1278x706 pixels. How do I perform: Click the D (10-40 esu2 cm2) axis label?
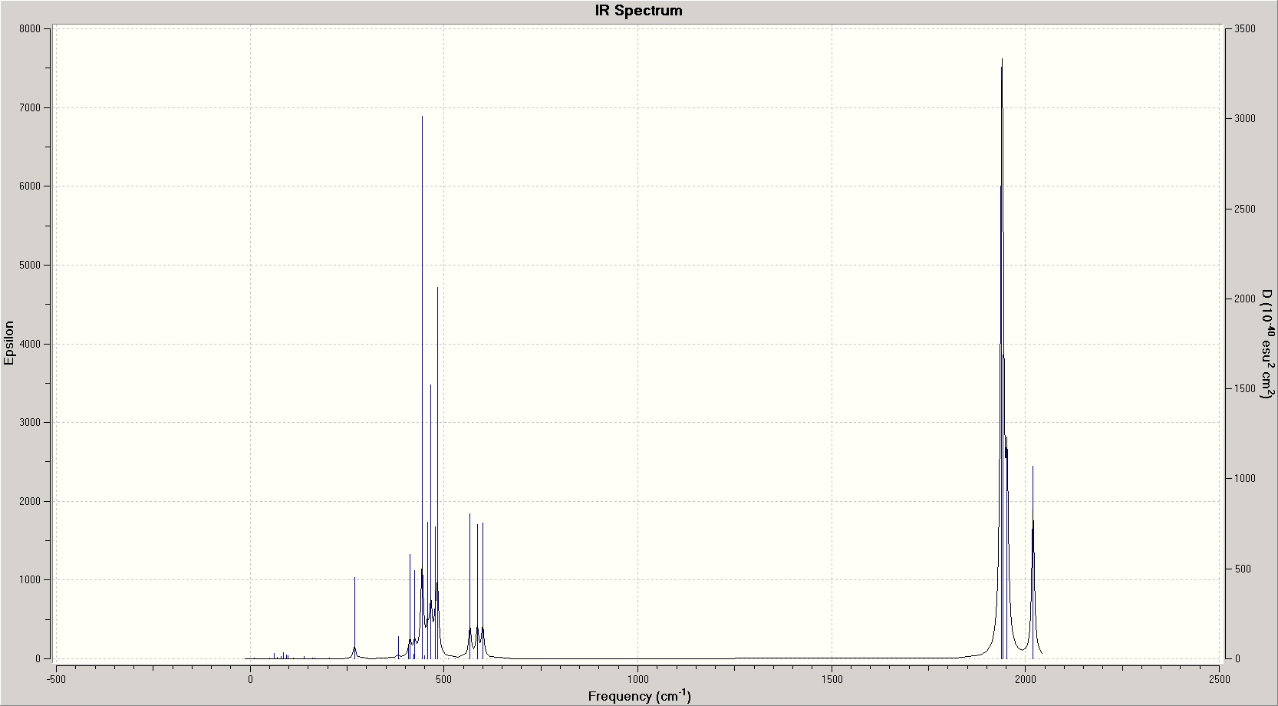(1267, 344)
